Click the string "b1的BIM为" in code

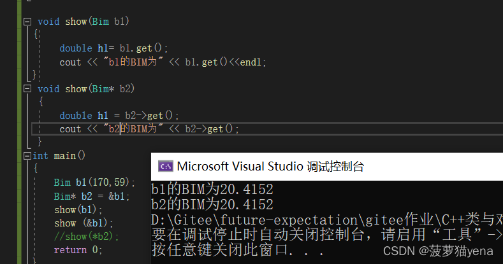tap(133, 62)
